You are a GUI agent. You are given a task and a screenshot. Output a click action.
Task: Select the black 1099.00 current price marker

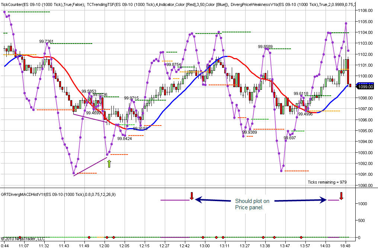[x=365, y=87]
